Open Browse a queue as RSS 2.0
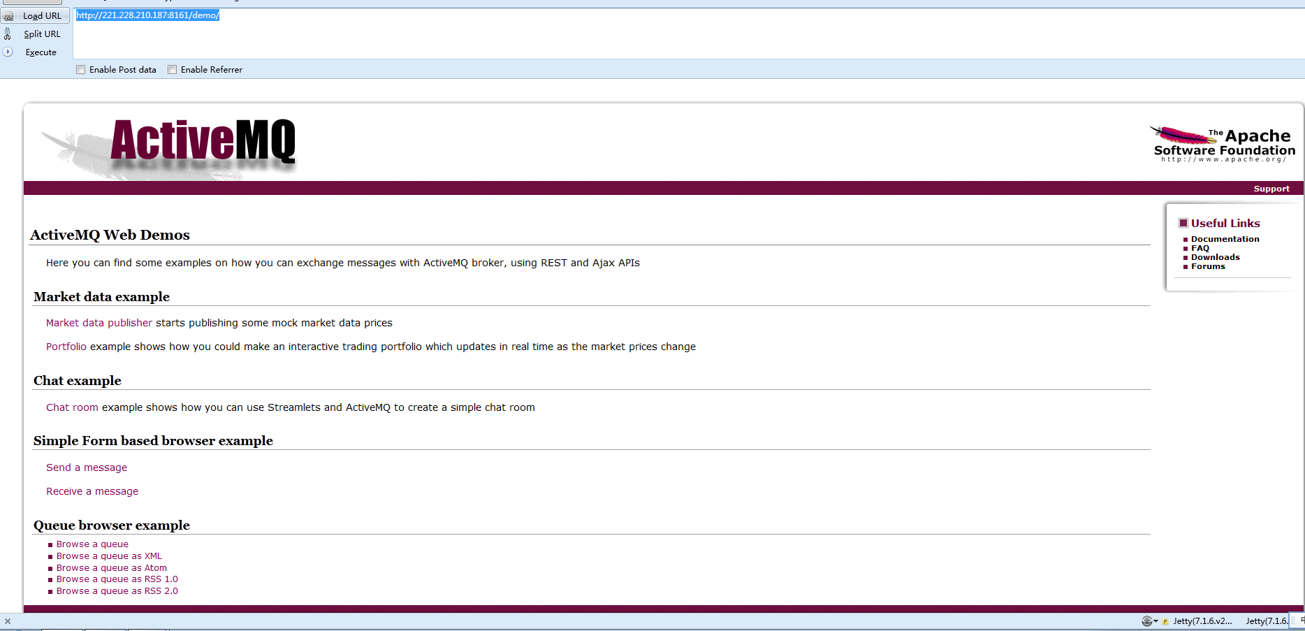 [117, 591]
